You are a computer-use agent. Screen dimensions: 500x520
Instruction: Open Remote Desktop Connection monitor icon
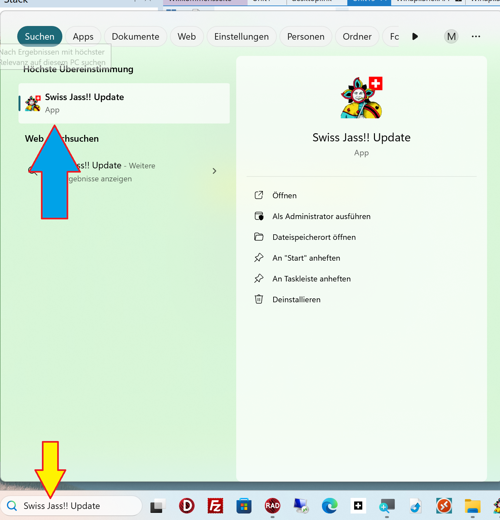click(301, 506)
